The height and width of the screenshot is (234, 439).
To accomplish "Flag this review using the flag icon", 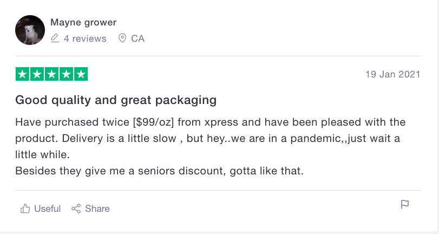I will [404, 204].
